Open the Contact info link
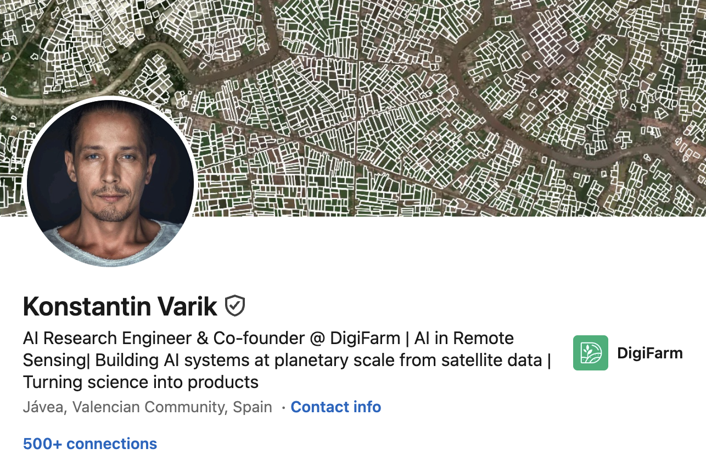Image resolution: width=706 pixels, height=465 pixels. click(x=335, y=407)
